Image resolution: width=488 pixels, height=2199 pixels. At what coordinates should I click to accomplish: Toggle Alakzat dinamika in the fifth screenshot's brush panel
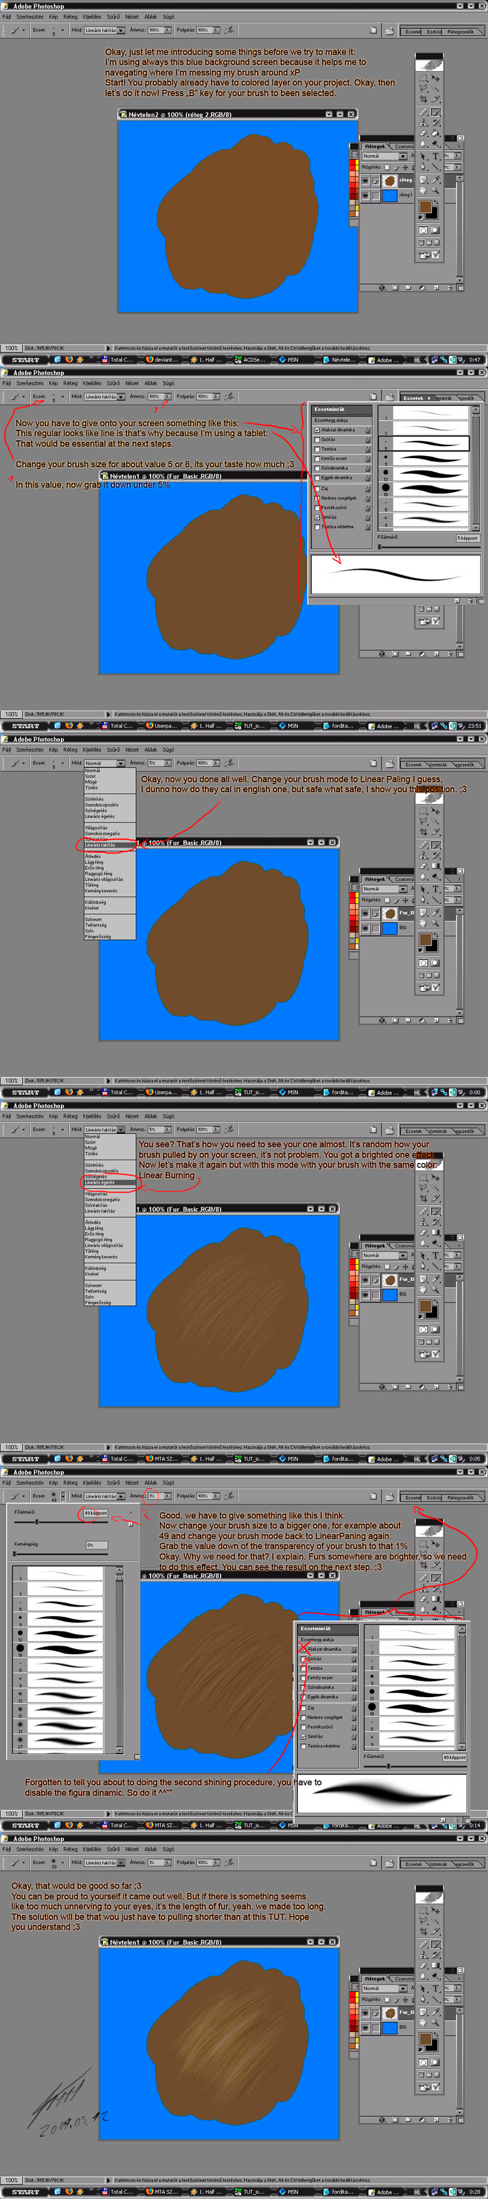coord(303,1650)
